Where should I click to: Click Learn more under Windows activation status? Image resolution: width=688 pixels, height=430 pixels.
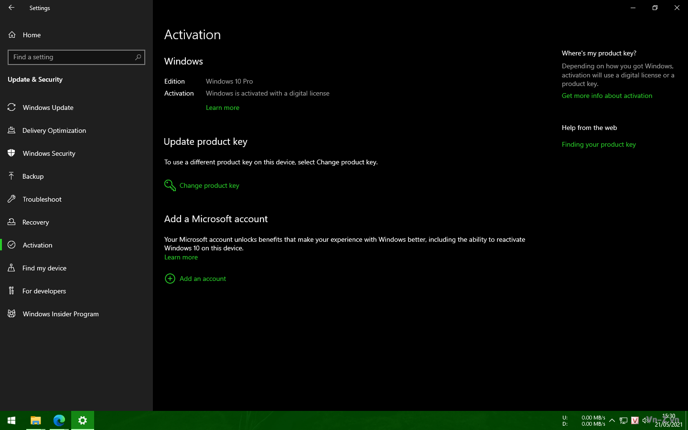point(223,107)
